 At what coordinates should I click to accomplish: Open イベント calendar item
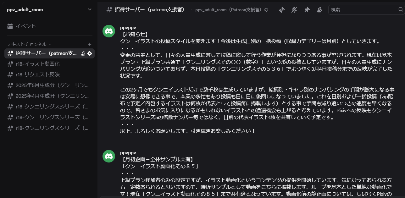(x=49, y=26)
